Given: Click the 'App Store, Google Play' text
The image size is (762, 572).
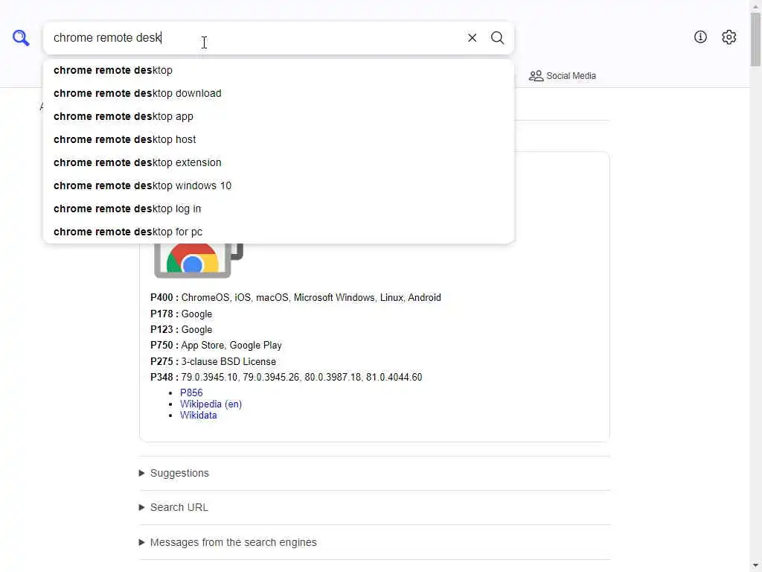Looking at the screenshot, I should coord(231,346).
